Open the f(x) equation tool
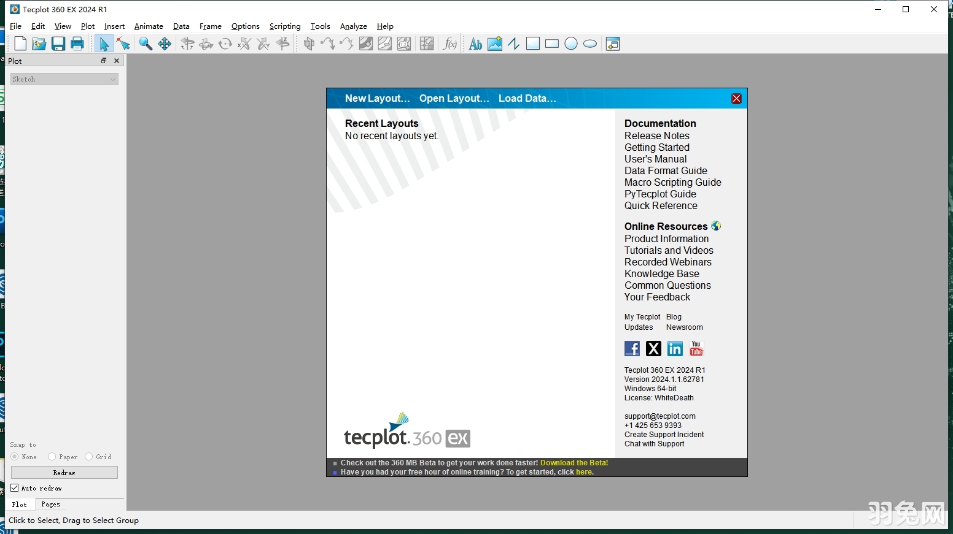 tap(450, 44)
